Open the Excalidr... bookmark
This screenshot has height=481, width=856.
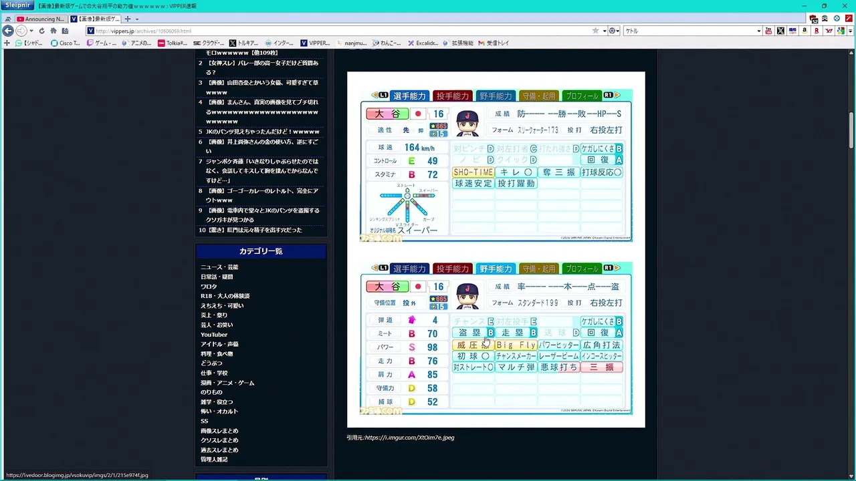[x=423, y=43]
